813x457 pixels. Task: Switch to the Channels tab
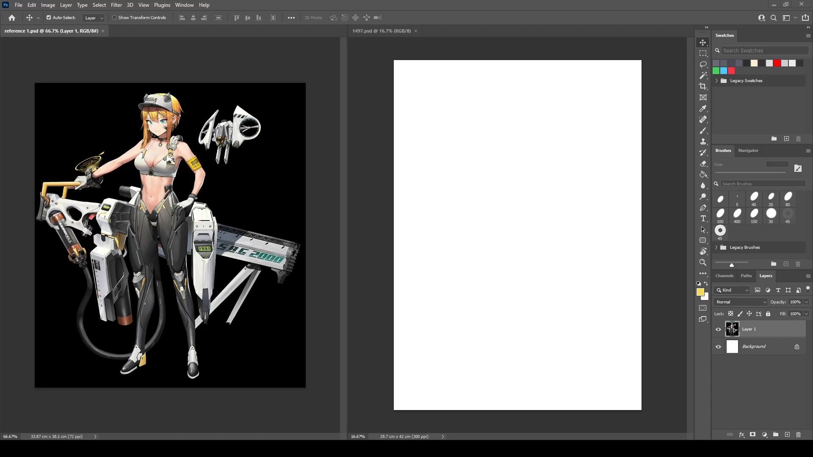[x=724, y=275]
